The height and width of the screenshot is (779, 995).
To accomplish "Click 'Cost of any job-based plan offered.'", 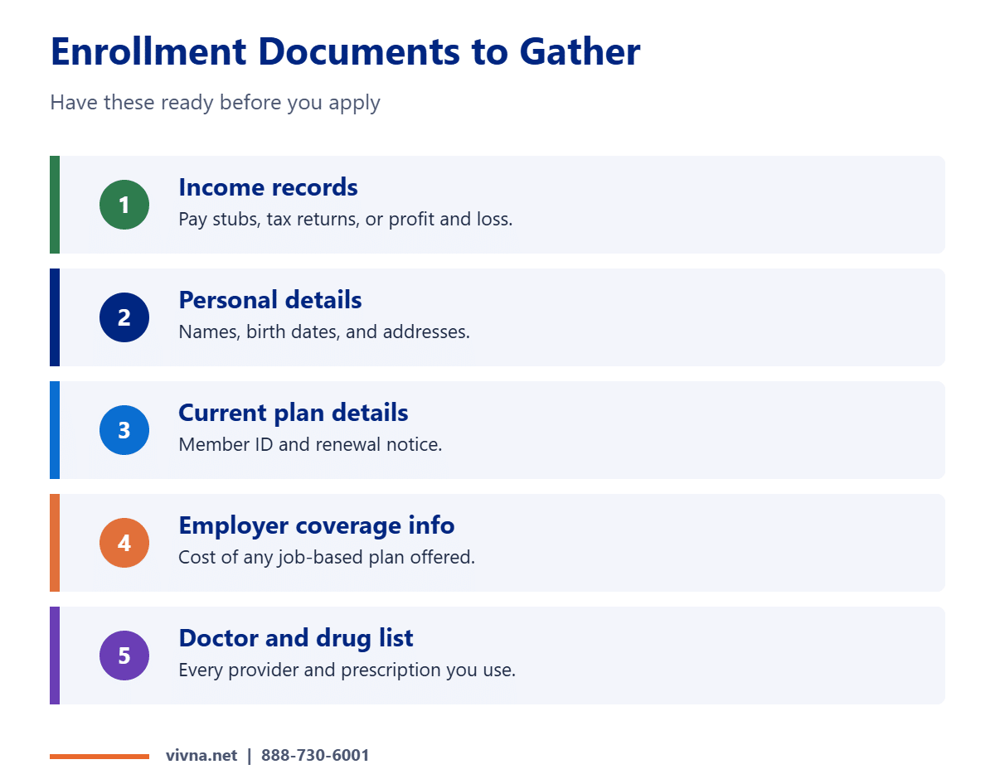I will click(x=327, y=558).
